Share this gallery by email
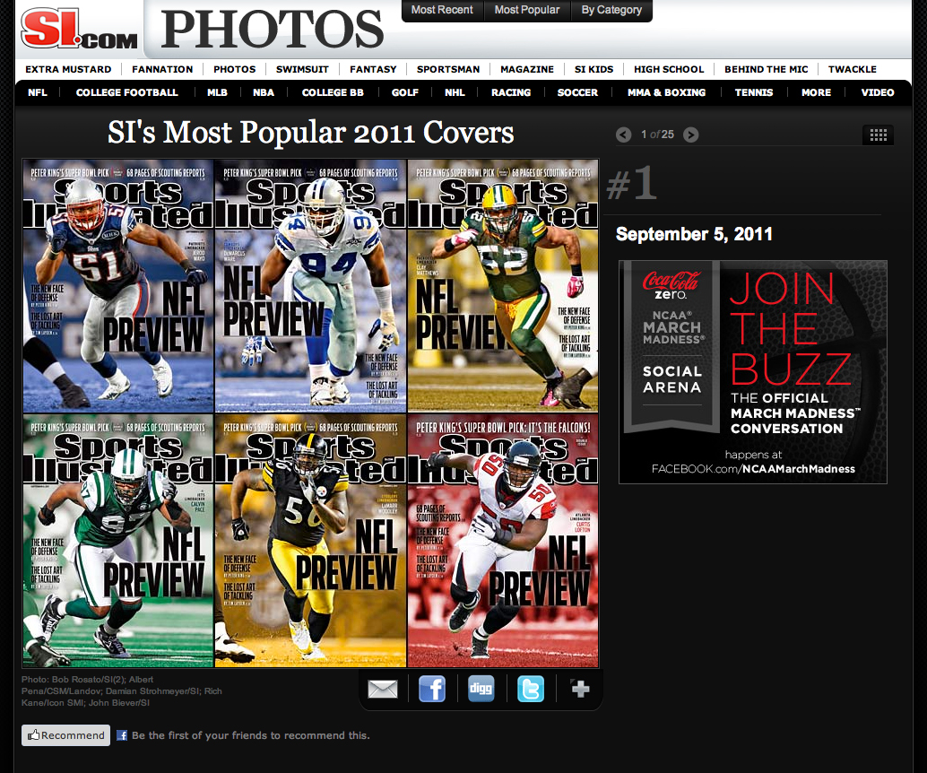 (383, 689)
